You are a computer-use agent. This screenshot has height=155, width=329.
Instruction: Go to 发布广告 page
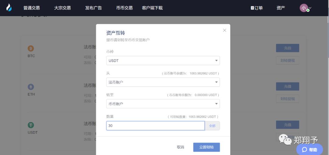point(94,8)
